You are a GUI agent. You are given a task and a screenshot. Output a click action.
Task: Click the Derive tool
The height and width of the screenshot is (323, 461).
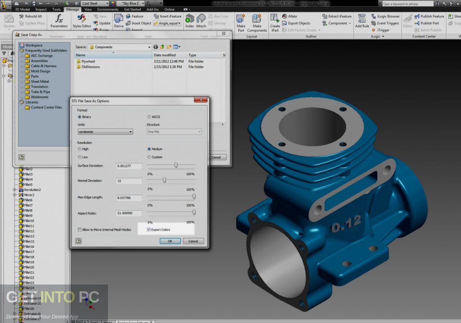pos(119,21)
